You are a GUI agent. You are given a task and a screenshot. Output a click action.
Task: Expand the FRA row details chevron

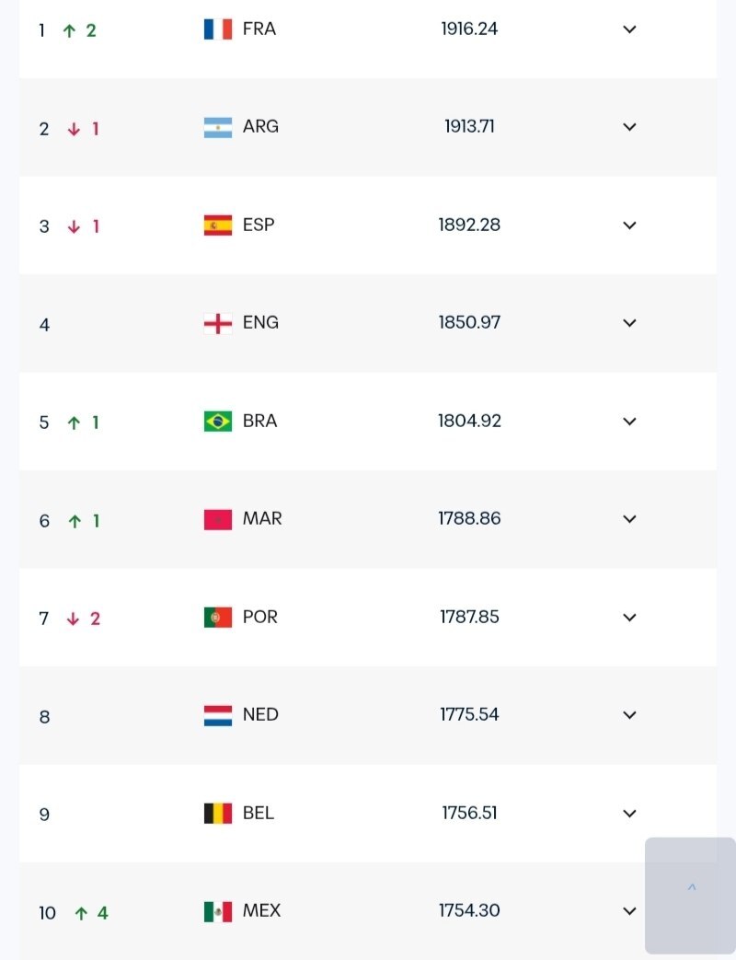[x=629, y=29]
